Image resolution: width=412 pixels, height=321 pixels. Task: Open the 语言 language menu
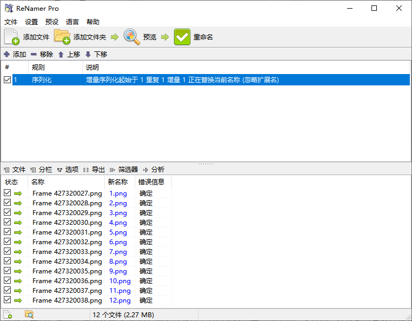point(72,22)
